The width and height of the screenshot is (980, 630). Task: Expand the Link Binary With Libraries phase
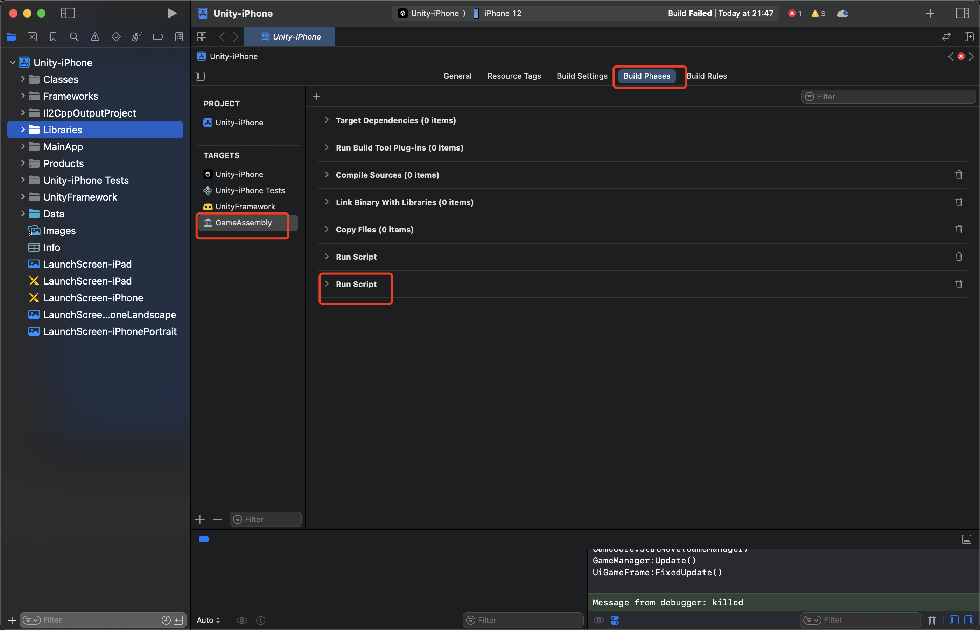[327, 202]
